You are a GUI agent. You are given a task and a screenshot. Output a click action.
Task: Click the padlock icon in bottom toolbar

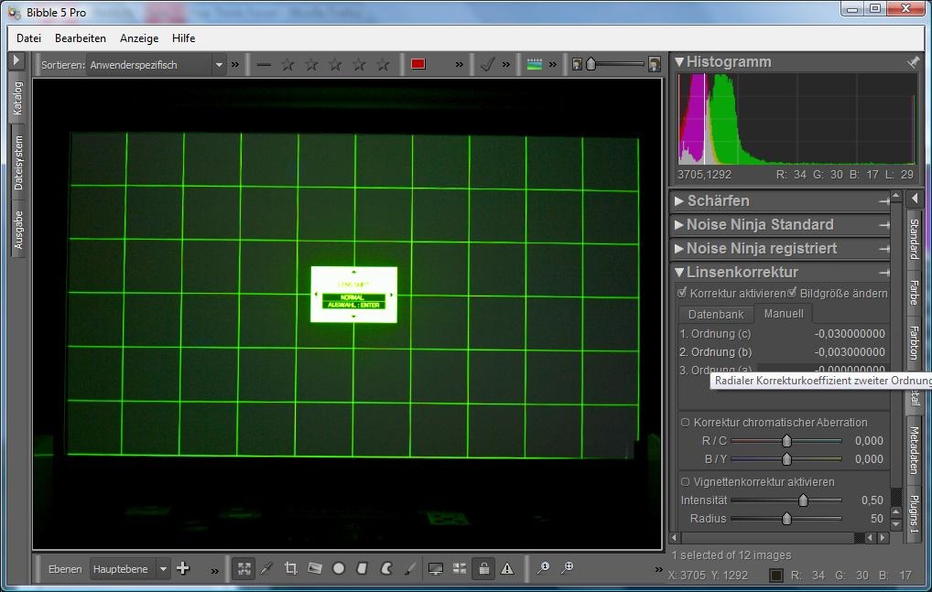483,568
